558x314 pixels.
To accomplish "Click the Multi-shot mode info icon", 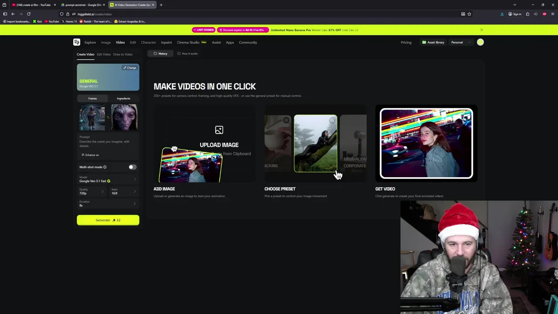I will click(x=105, y=167).
